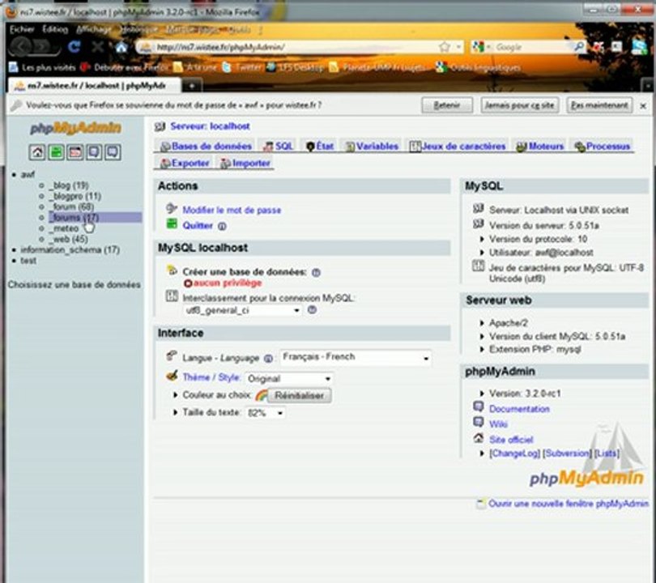The image size is (656, 583).
Task: Open the phpMyAdmin Documentation link
Action: pos(519,409)
